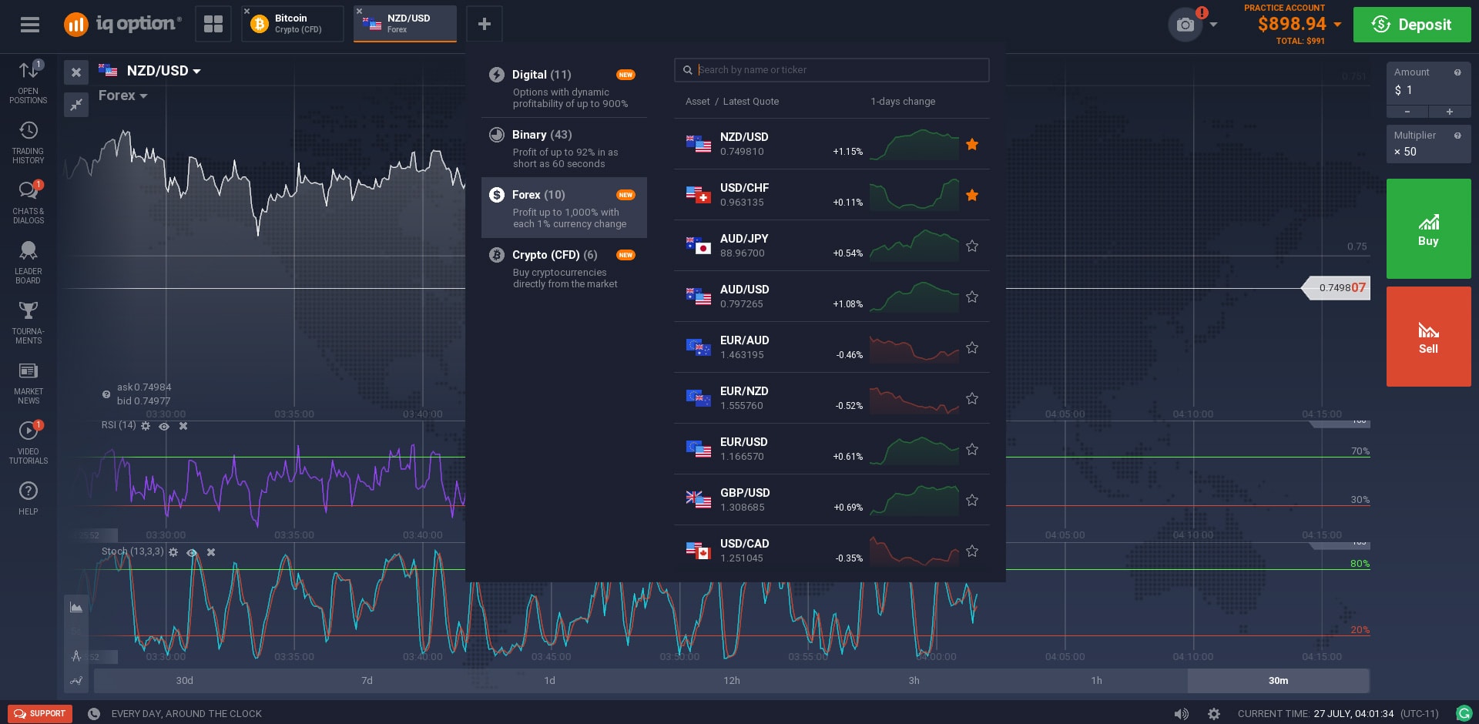Screen dimensions: 1479x724
Task: Unfavorite USD/CHF with the star
Action: coord(972,195)
